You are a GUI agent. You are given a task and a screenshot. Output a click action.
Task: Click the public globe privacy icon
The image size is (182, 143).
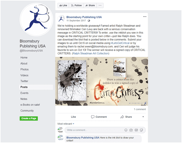[x=89, y=21]
